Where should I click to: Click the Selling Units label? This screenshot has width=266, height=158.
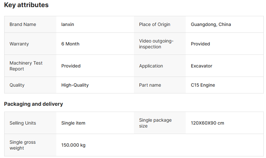tap(23, 123)
